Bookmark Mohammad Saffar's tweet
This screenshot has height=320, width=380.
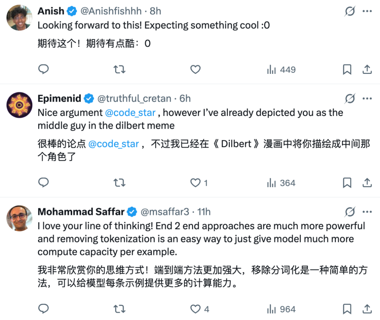point(347,309)
